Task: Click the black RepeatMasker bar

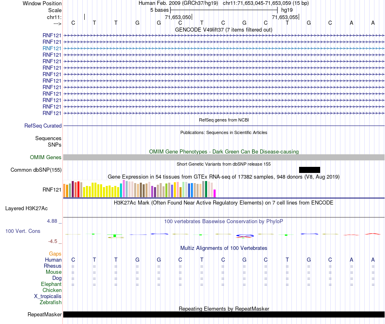Action: 224,314
